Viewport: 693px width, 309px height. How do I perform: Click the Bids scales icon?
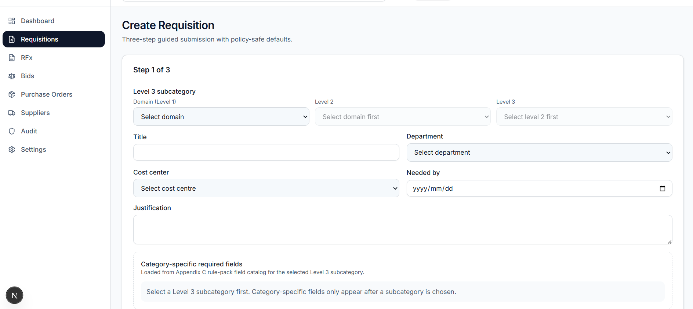click(12, 76)
